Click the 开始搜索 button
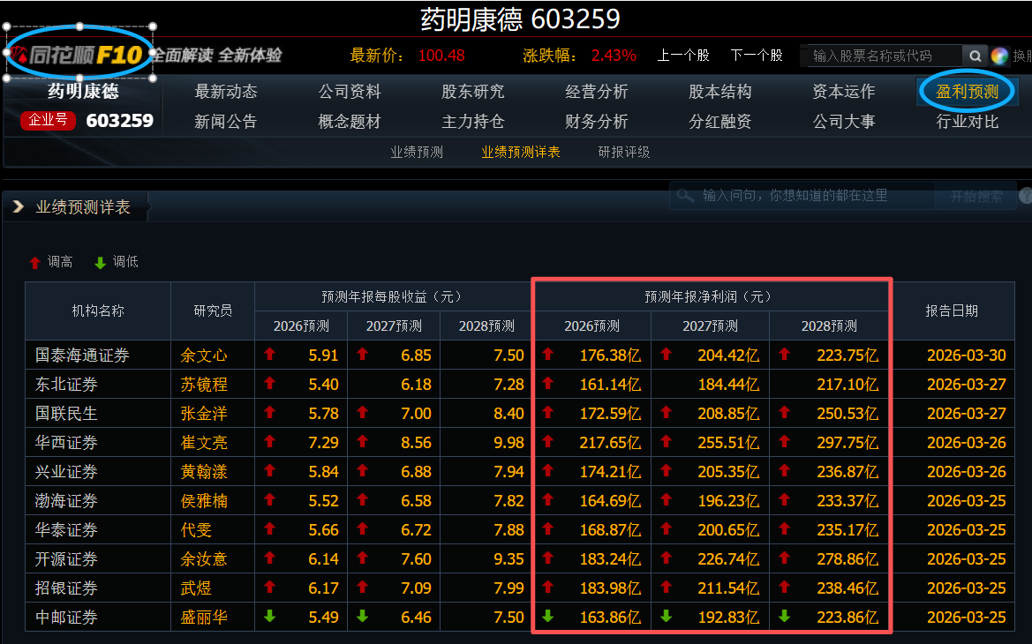 [976, 196]
